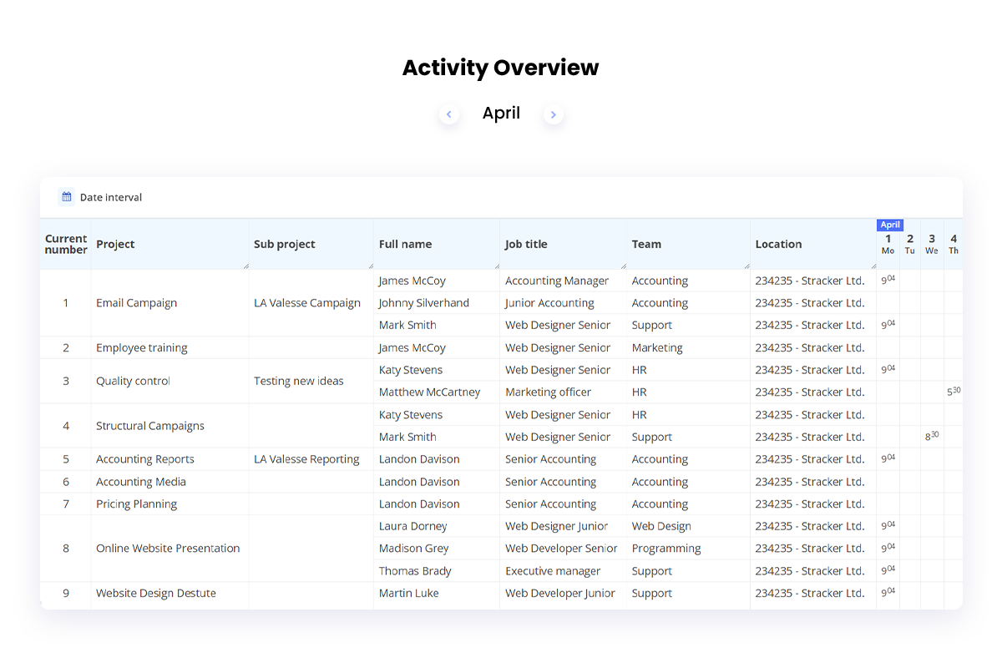1002x668 pixels.
Task: Click the next month arrow
Action: pyautogui.click(x=553, y=118)
